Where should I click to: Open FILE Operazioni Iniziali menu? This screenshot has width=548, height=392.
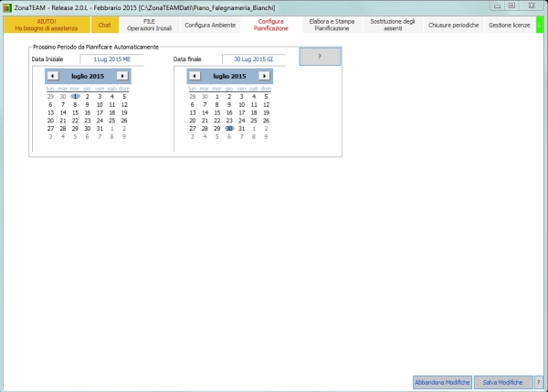coord(149,25)
